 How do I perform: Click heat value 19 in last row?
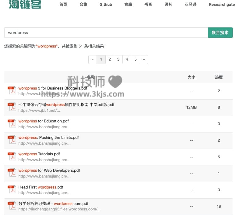[x=219, y=206]
